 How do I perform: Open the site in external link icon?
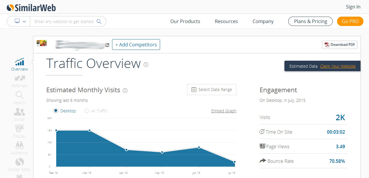(x=107, y=45)
